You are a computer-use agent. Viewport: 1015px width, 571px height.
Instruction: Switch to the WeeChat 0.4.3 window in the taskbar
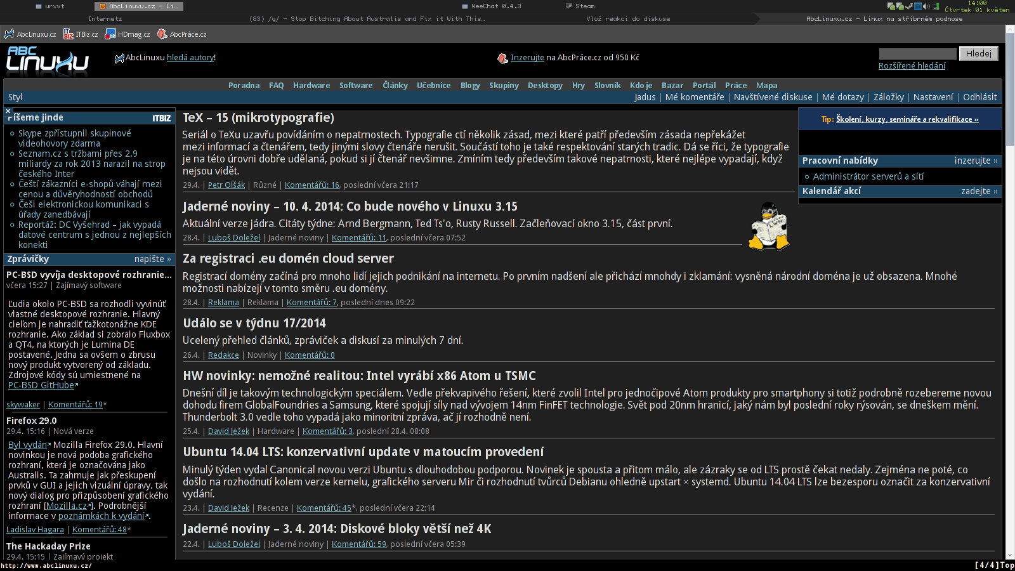tap(492, 6)
